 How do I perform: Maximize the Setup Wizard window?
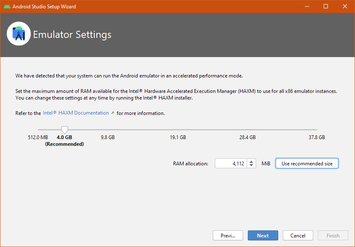coord(326,7)
